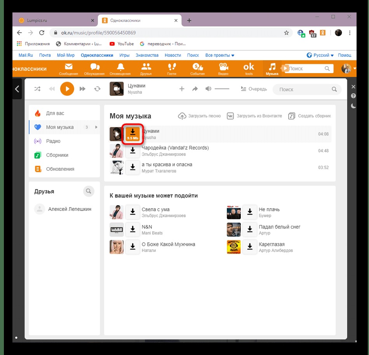Open the ok tools icon
Viewport: 369px width, 355px height.
coord(249,69)
